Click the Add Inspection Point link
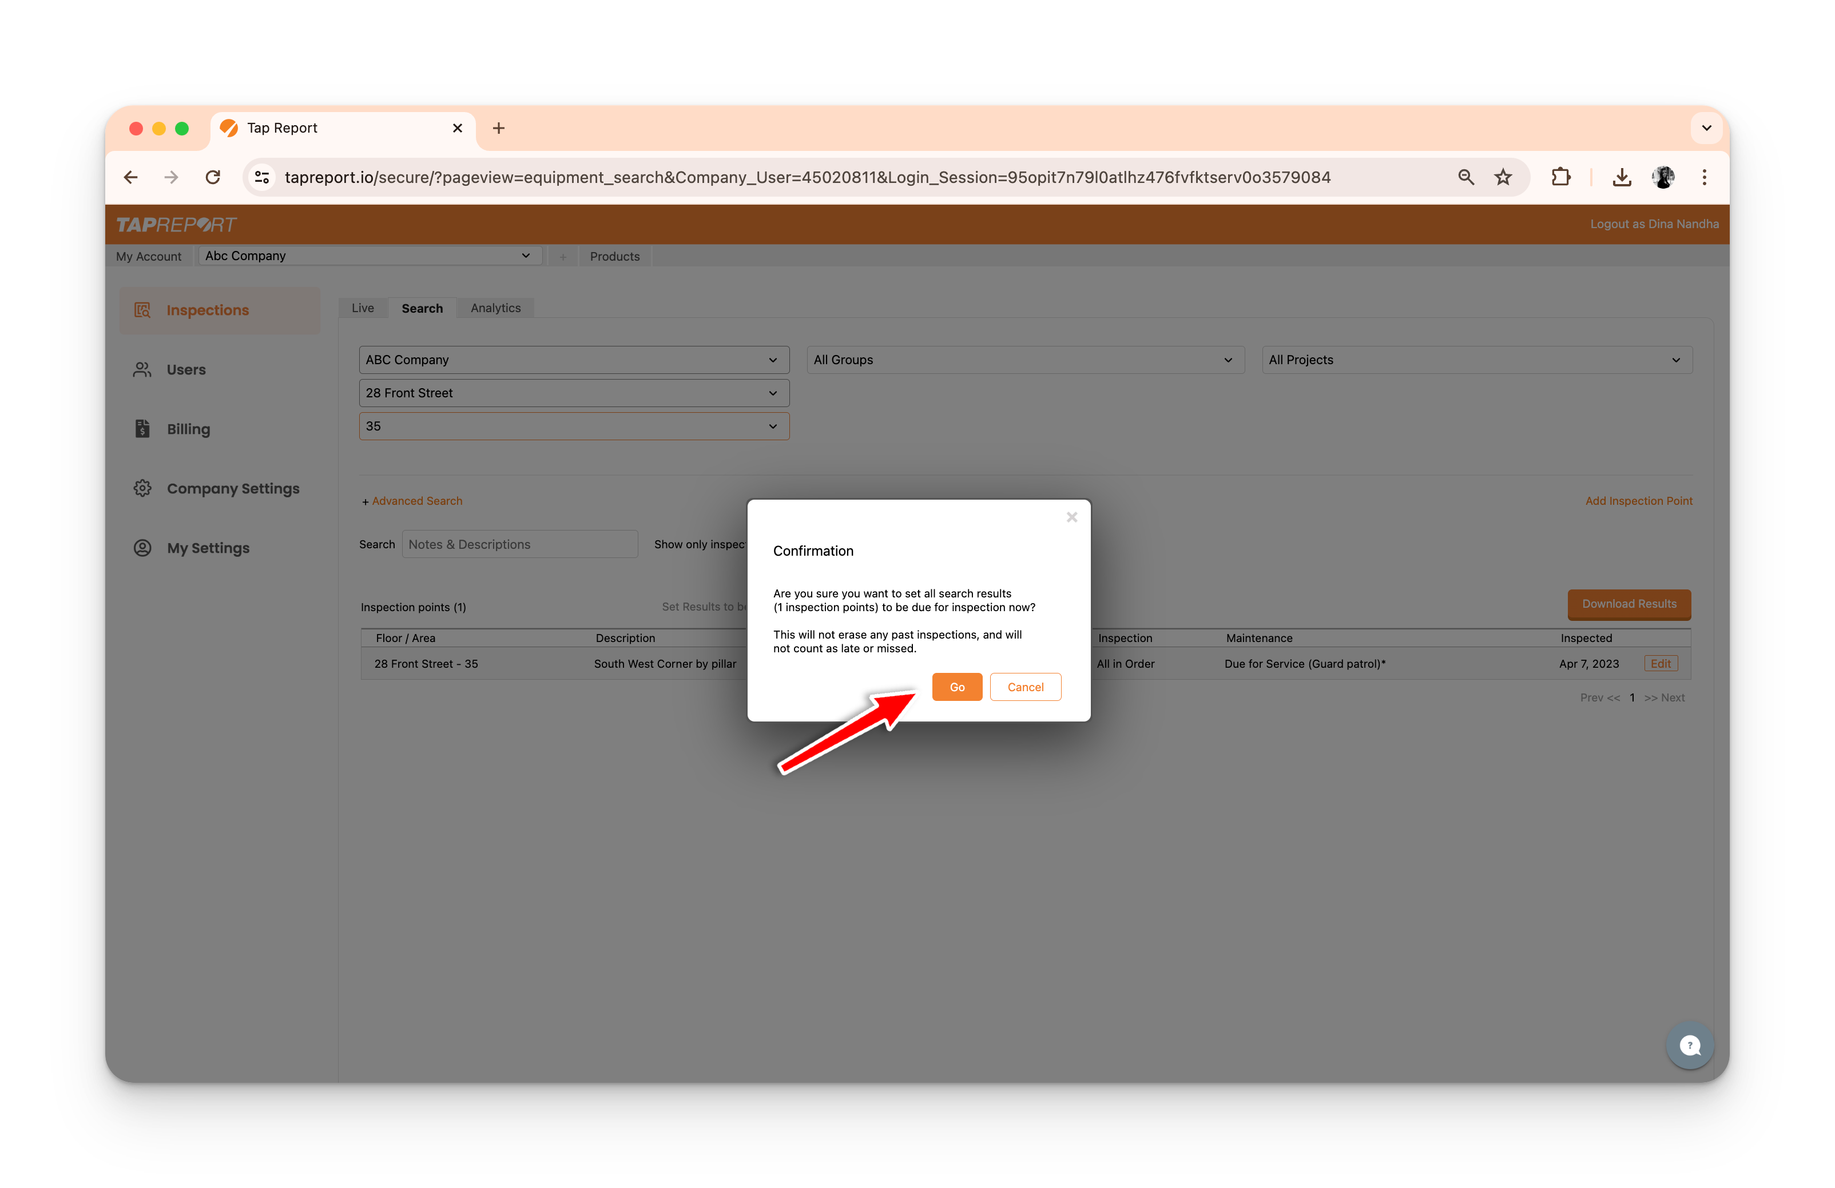 pos(1638,501)
